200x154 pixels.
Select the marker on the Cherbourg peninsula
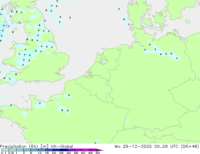click(x=40, y=103)
